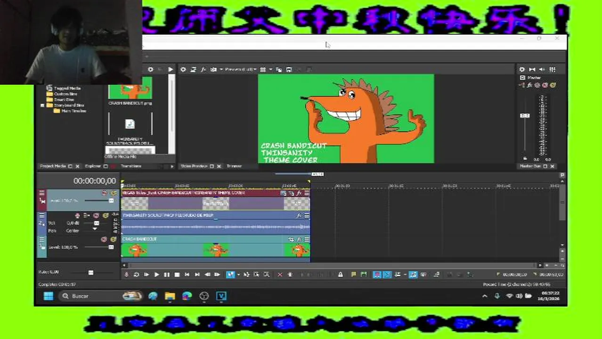Jump to the start of the project
The width and height of the screenshot is (602, 339).
pos(187,274)
